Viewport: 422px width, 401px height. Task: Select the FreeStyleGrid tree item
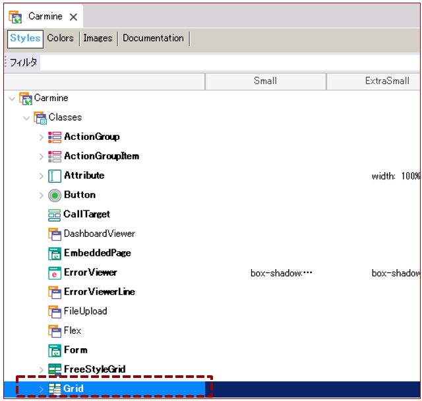[x=95, y=369]
